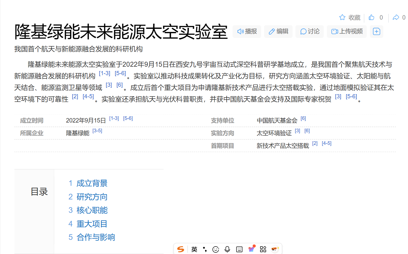Toggle the punctuation mode icon on the IME toolbar
This screenshot has height=254, width=408.
click(x=205, y=249)
